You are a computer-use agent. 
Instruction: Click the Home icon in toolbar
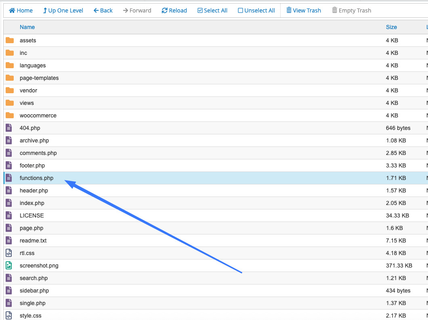pos(12,10)
